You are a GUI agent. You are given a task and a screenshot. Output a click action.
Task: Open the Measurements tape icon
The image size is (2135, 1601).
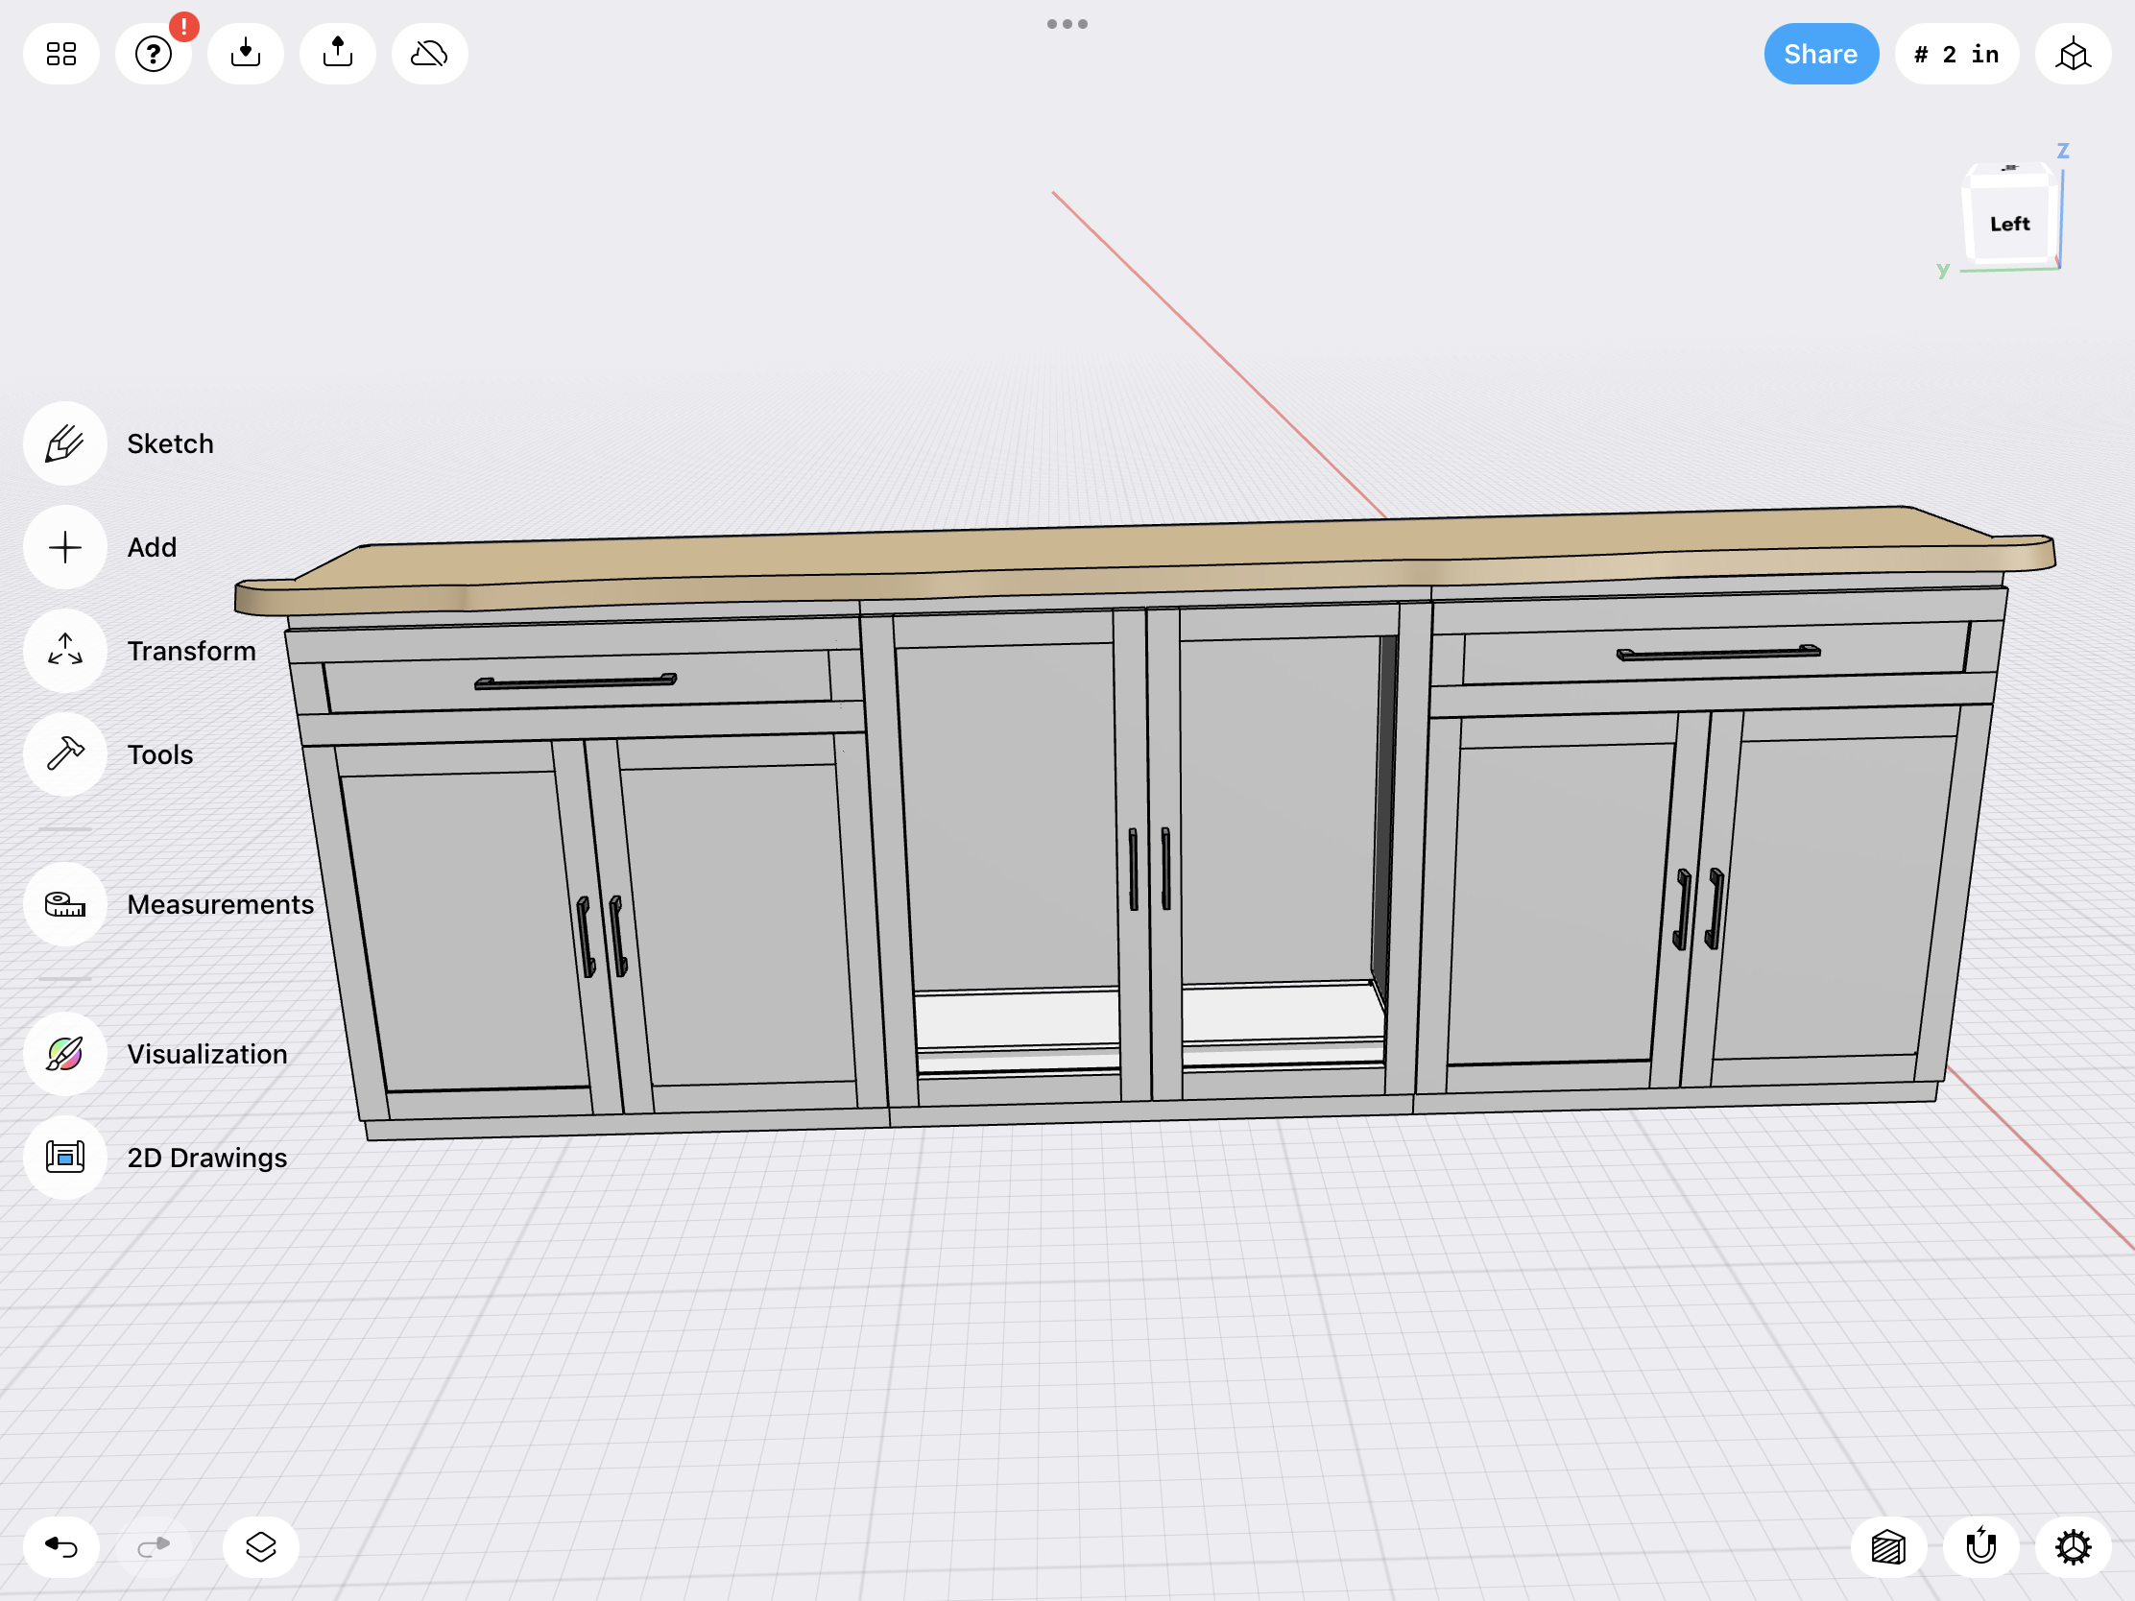click(x=64, y=904)
